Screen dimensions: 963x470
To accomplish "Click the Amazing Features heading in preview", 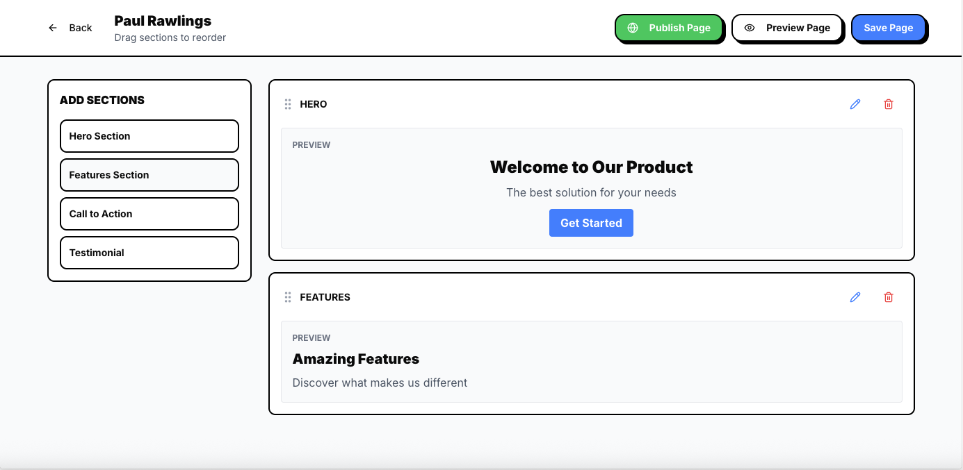I will 356,359.
